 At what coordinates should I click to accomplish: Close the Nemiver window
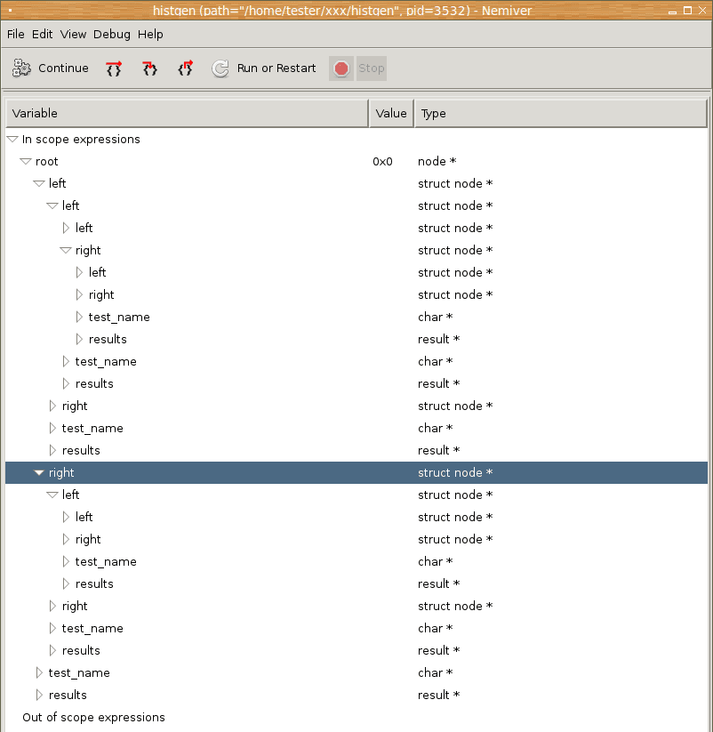click(x=702, y=11)
